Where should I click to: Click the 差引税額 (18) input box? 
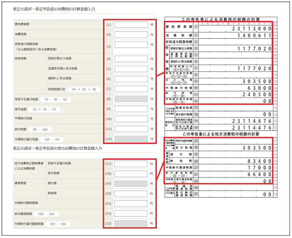tap(131, 173)
